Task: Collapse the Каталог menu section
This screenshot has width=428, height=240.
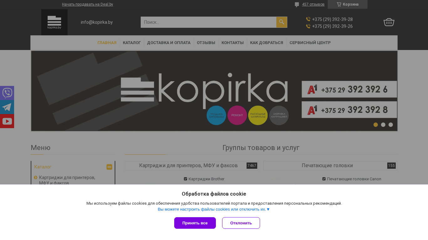Action: point(109,167)
